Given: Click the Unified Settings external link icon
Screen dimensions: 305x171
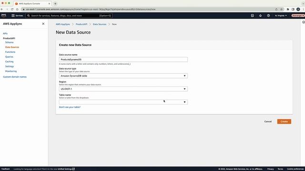Looking at the screenshot, I should point(73,169).
